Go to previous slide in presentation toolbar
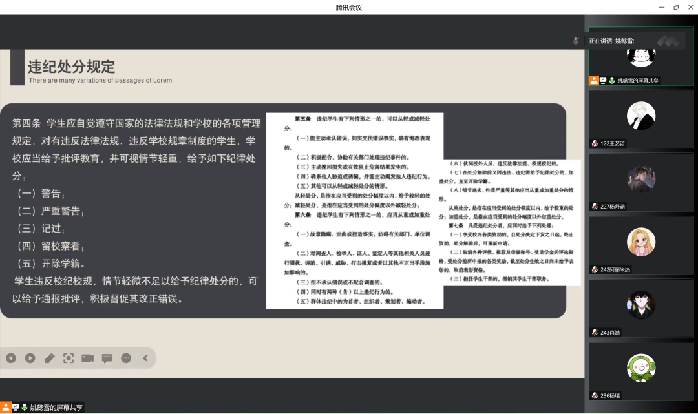Viewport: 698px width, 414px height. pos(11,358)
